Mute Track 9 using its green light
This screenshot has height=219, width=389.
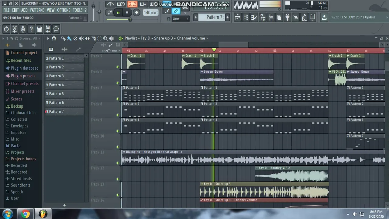(118, 131)
